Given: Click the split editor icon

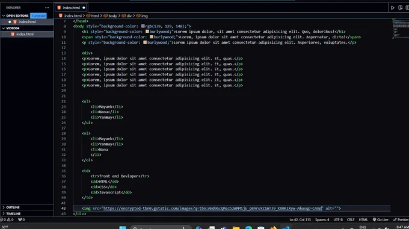Looking at the screenshot, I should tap(401, 8).
